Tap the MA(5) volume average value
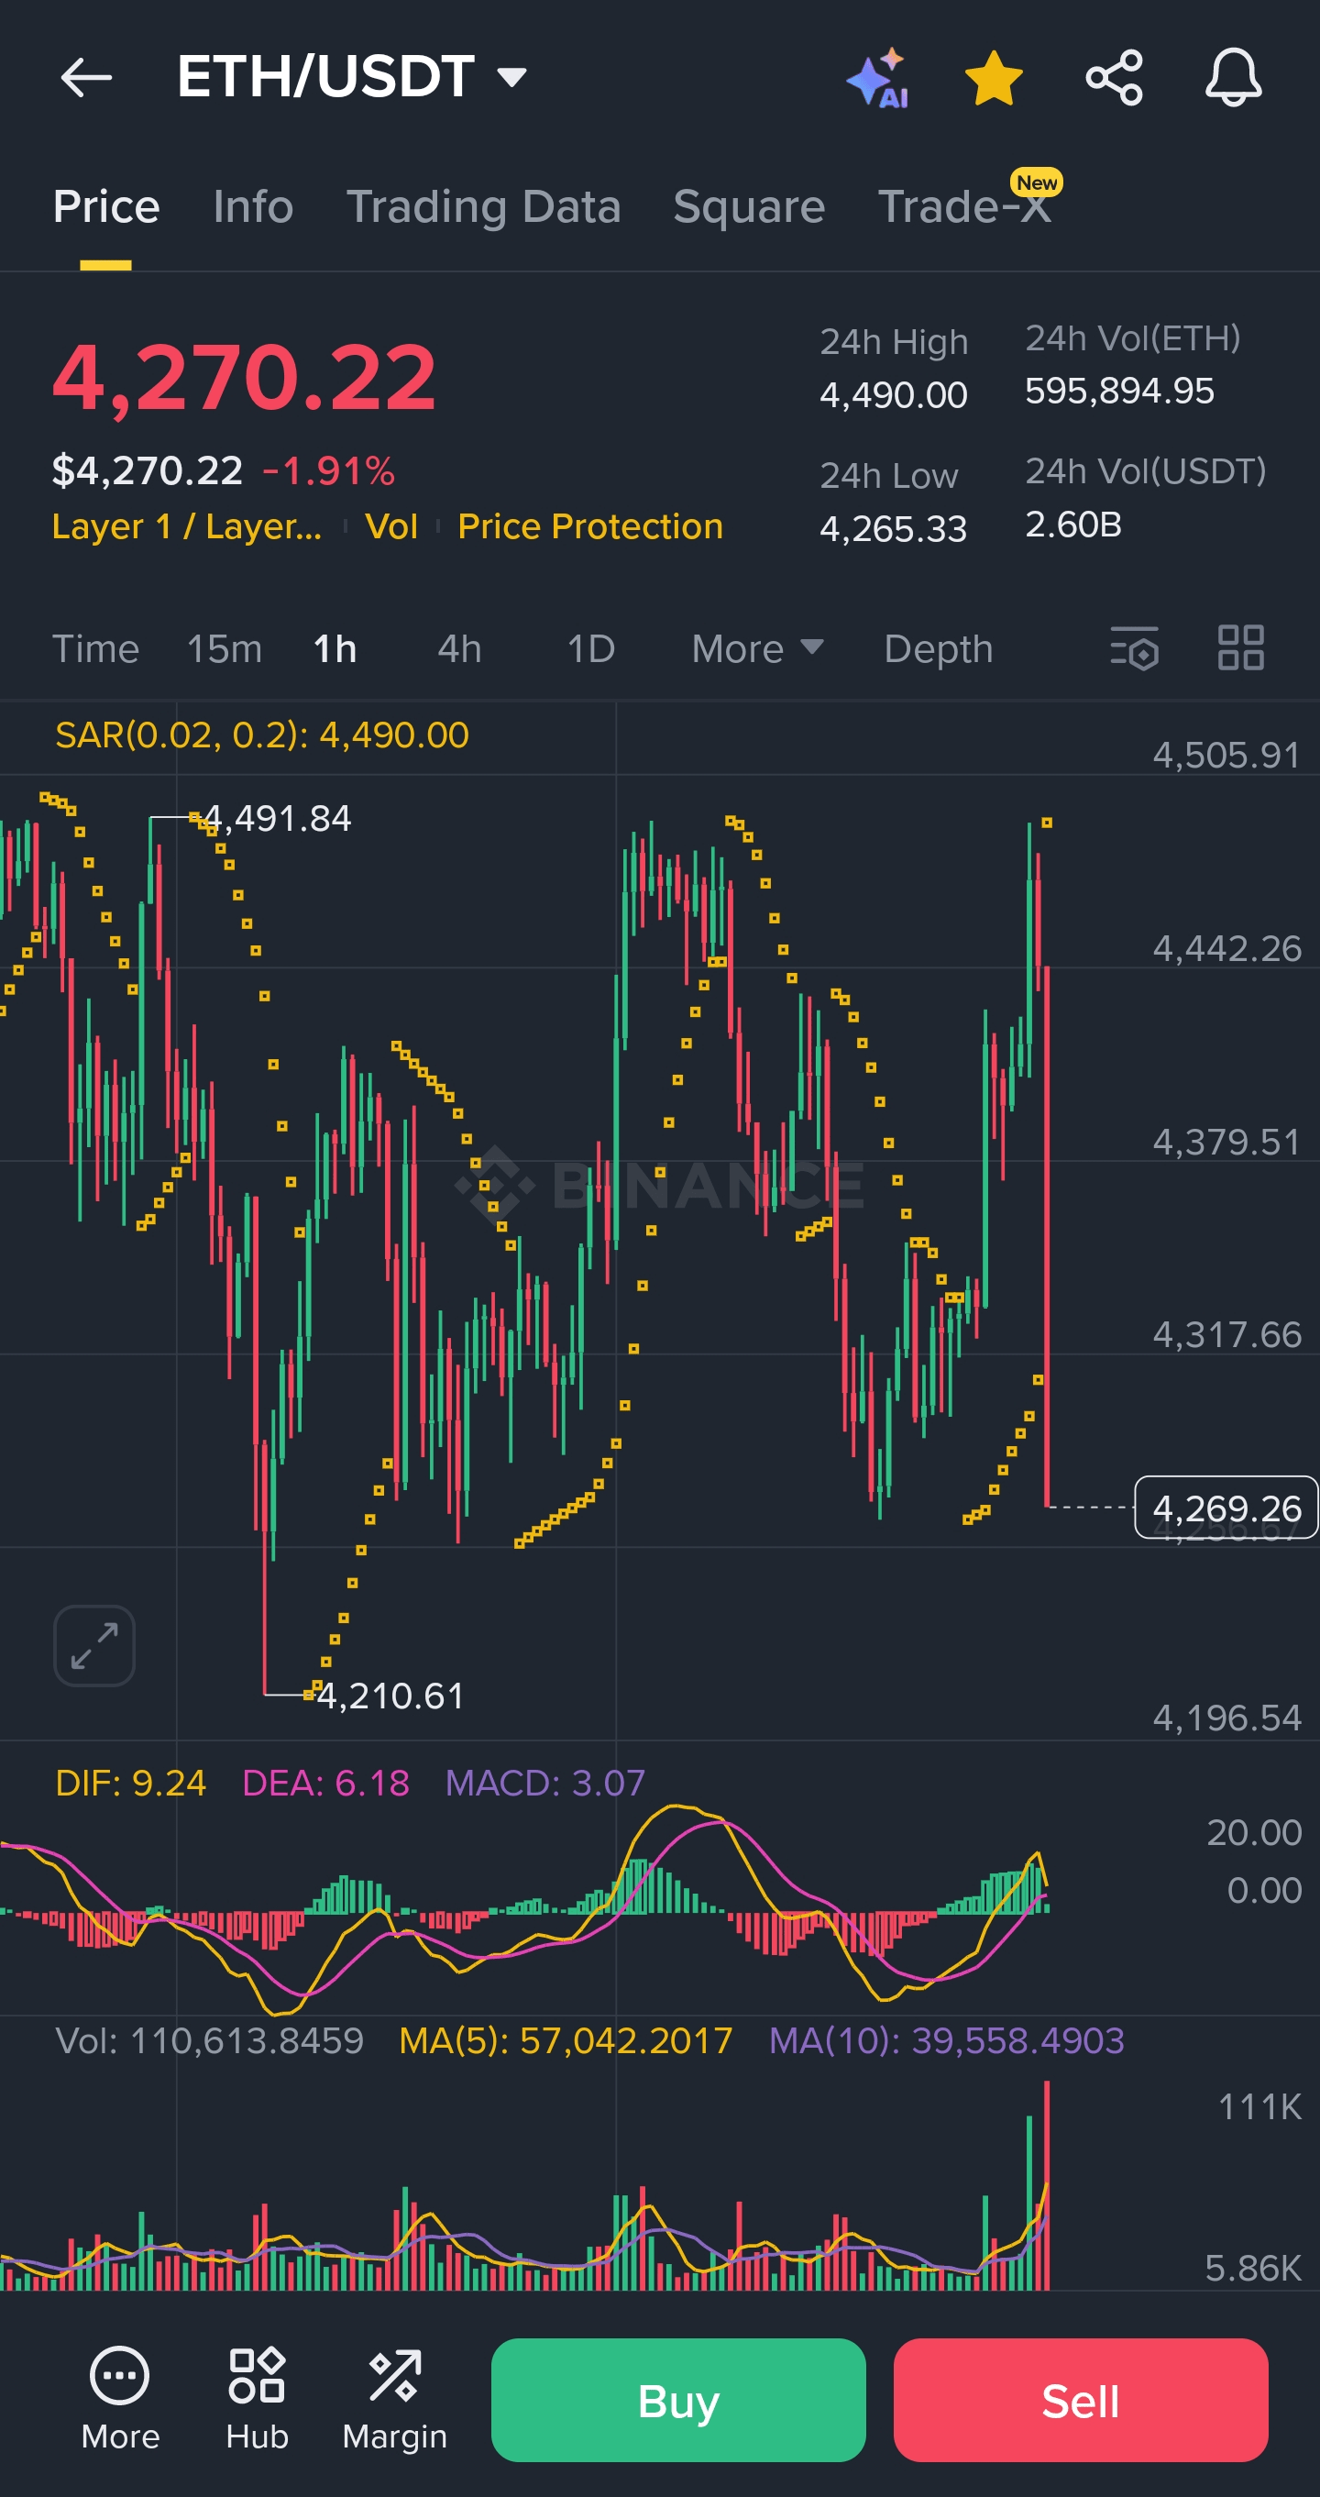 (566, 2040)
